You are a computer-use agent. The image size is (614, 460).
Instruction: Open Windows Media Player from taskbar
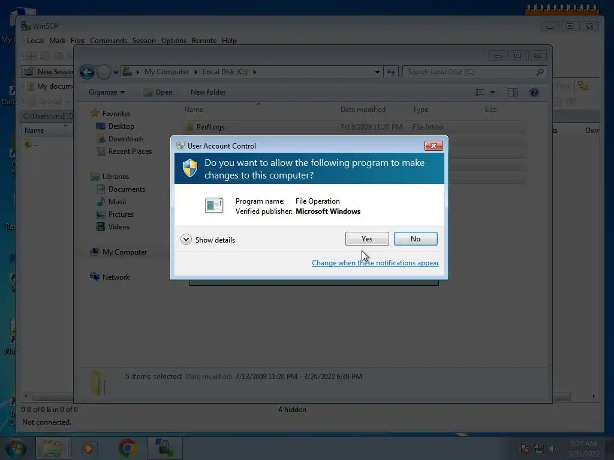pyautogui.click(x=89, y=448)
